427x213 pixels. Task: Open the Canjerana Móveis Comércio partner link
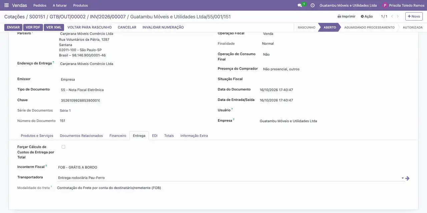(86, 34)
